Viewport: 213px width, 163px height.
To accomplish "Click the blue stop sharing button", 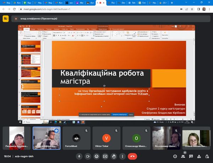I will 119,115.
